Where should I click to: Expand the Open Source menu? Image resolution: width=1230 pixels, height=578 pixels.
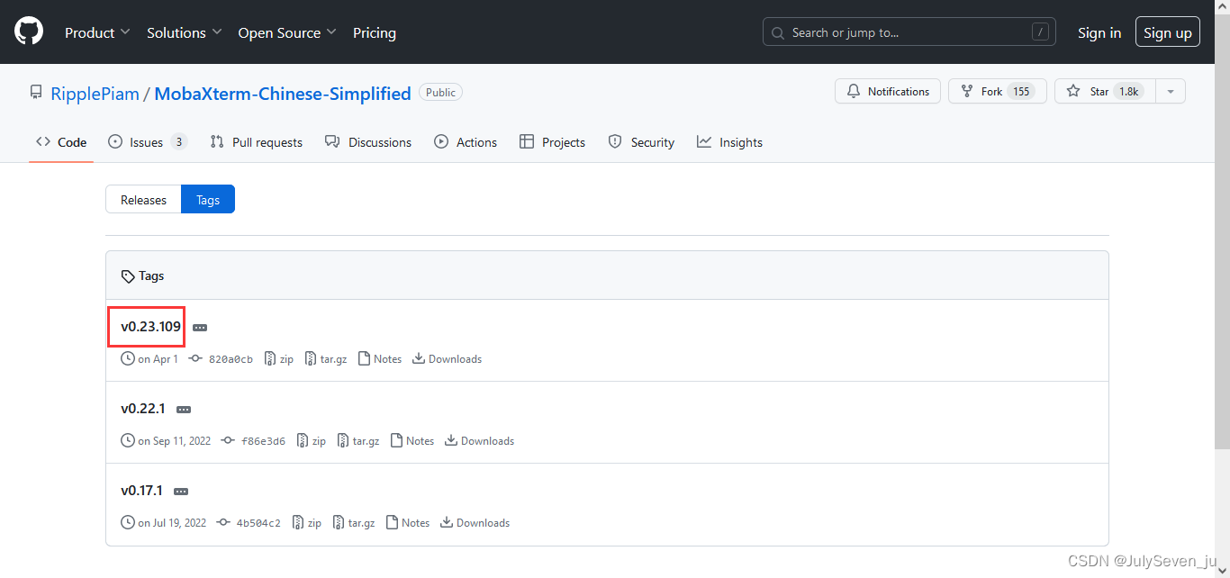click(x=287, y=32)
